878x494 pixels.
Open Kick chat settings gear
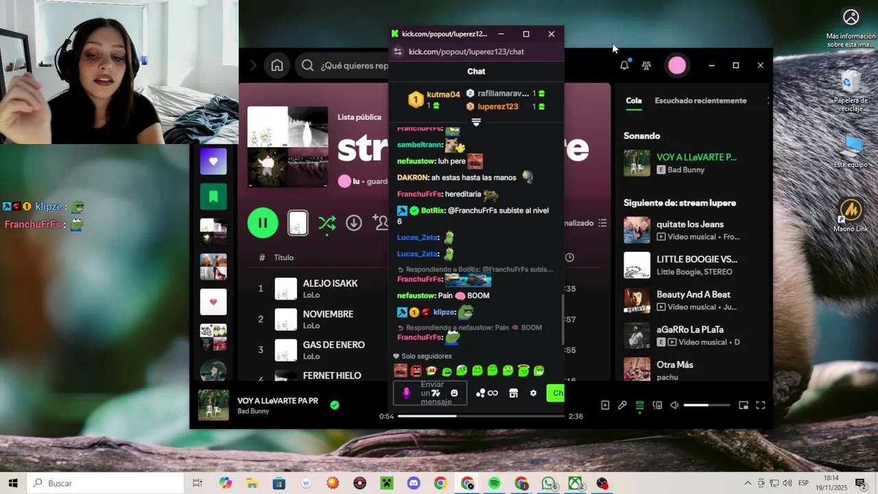[533, 393]
